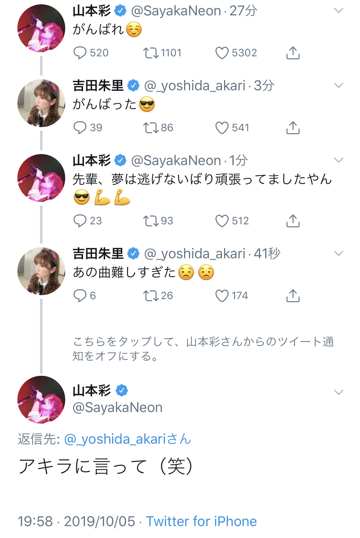
Task: Like the tweet with 5302 likes
Action: tap(222, 53)
